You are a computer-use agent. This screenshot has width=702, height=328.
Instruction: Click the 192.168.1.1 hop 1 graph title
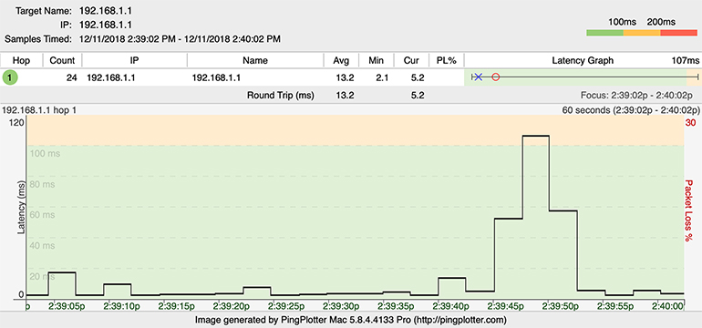pyautogui.click(x=39, y=109)
